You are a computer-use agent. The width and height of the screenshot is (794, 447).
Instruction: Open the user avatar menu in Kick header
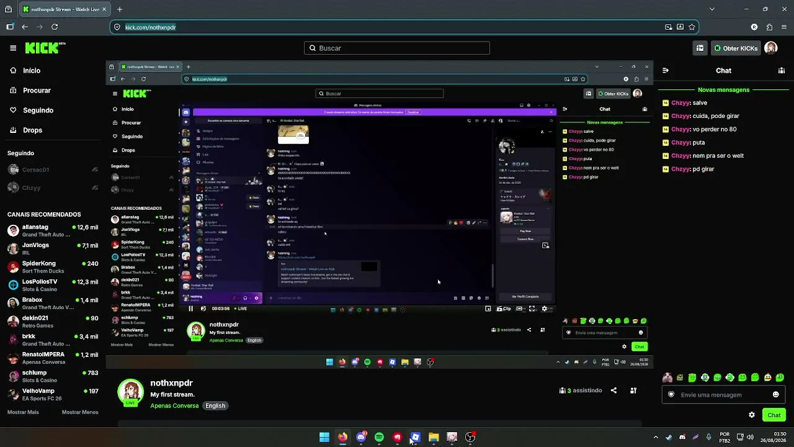[x=771, y=48]
